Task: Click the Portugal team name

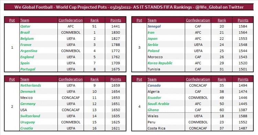Action: click(28, 69)
